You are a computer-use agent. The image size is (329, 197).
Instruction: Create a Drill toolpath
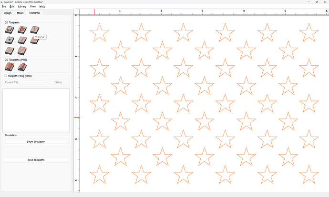pyautogui.click(x=9, y=40)
